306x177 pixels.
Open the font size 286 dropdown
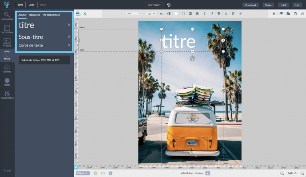pyautogui.click(x=151, y=14)
